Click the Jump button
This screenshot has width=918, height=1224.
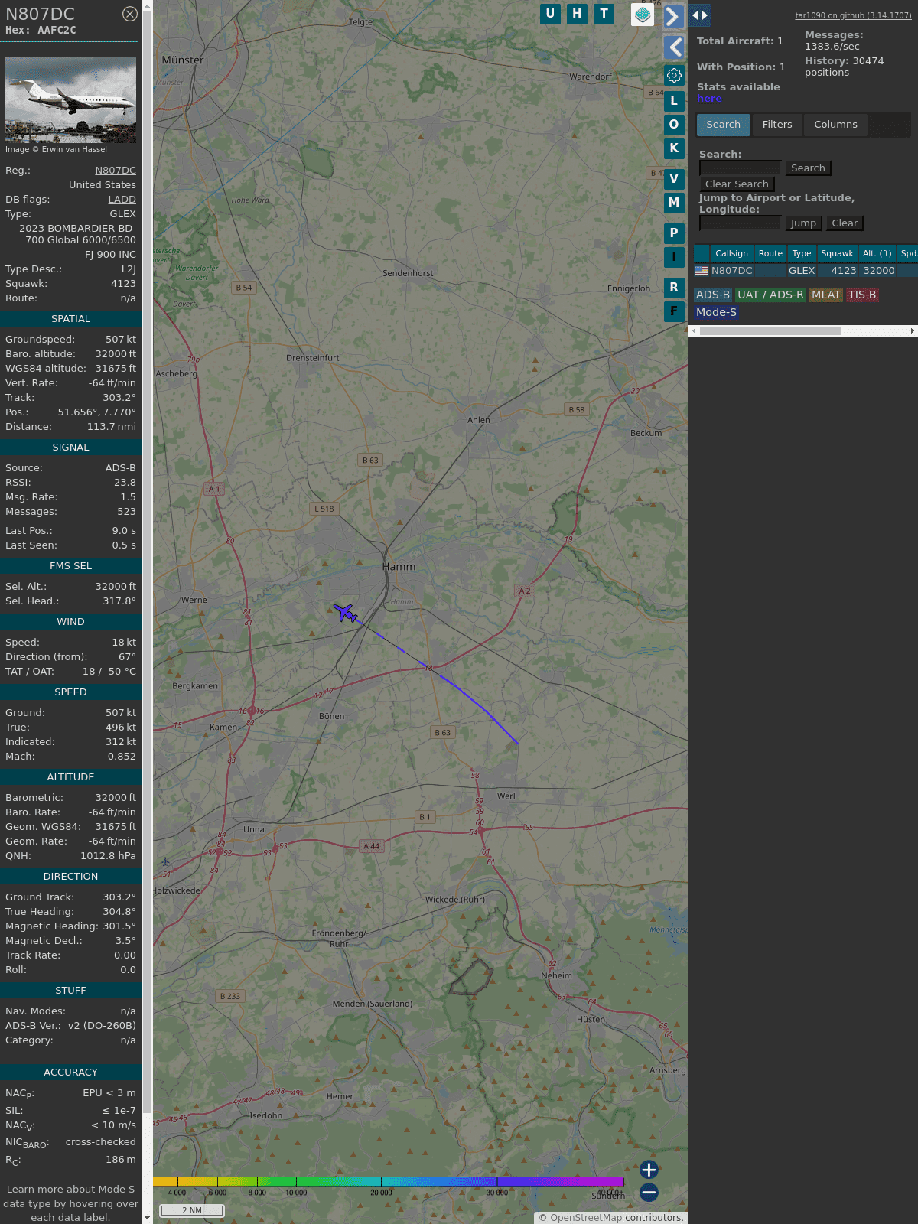(803, 223)
